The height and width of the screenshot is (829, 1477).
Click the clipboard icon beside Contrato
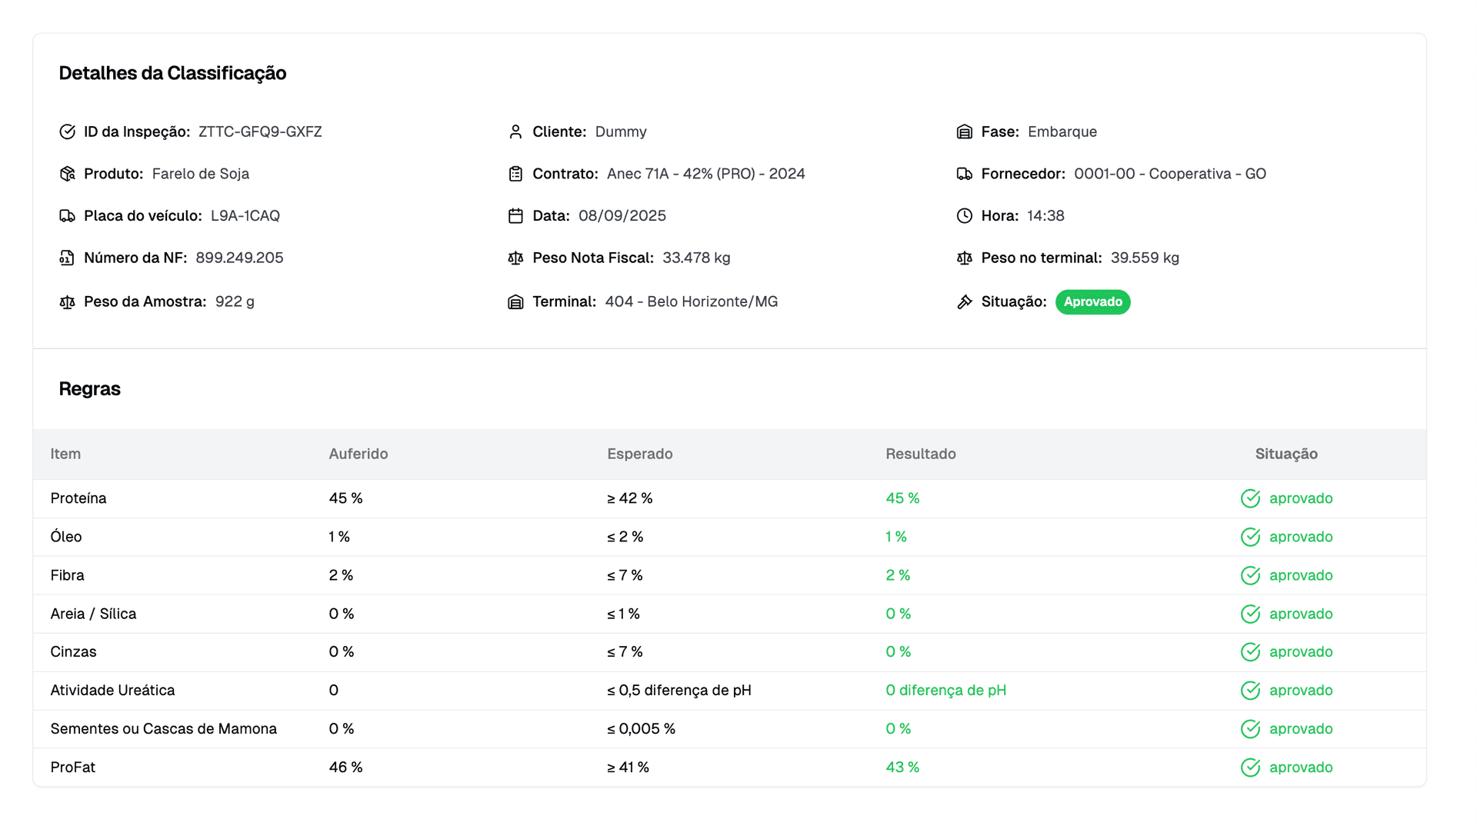coord(515,174)
